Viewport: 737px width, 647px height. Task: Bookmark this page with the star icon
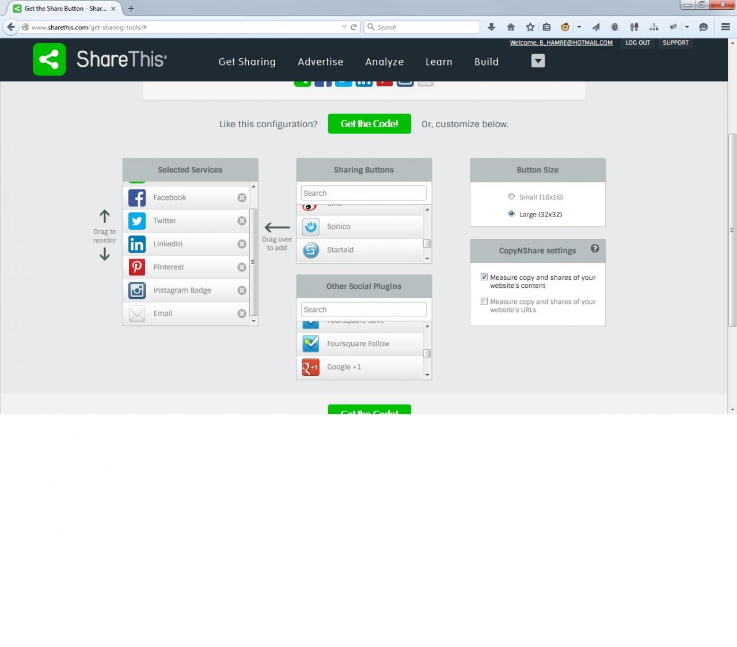[x=530, y=27]
